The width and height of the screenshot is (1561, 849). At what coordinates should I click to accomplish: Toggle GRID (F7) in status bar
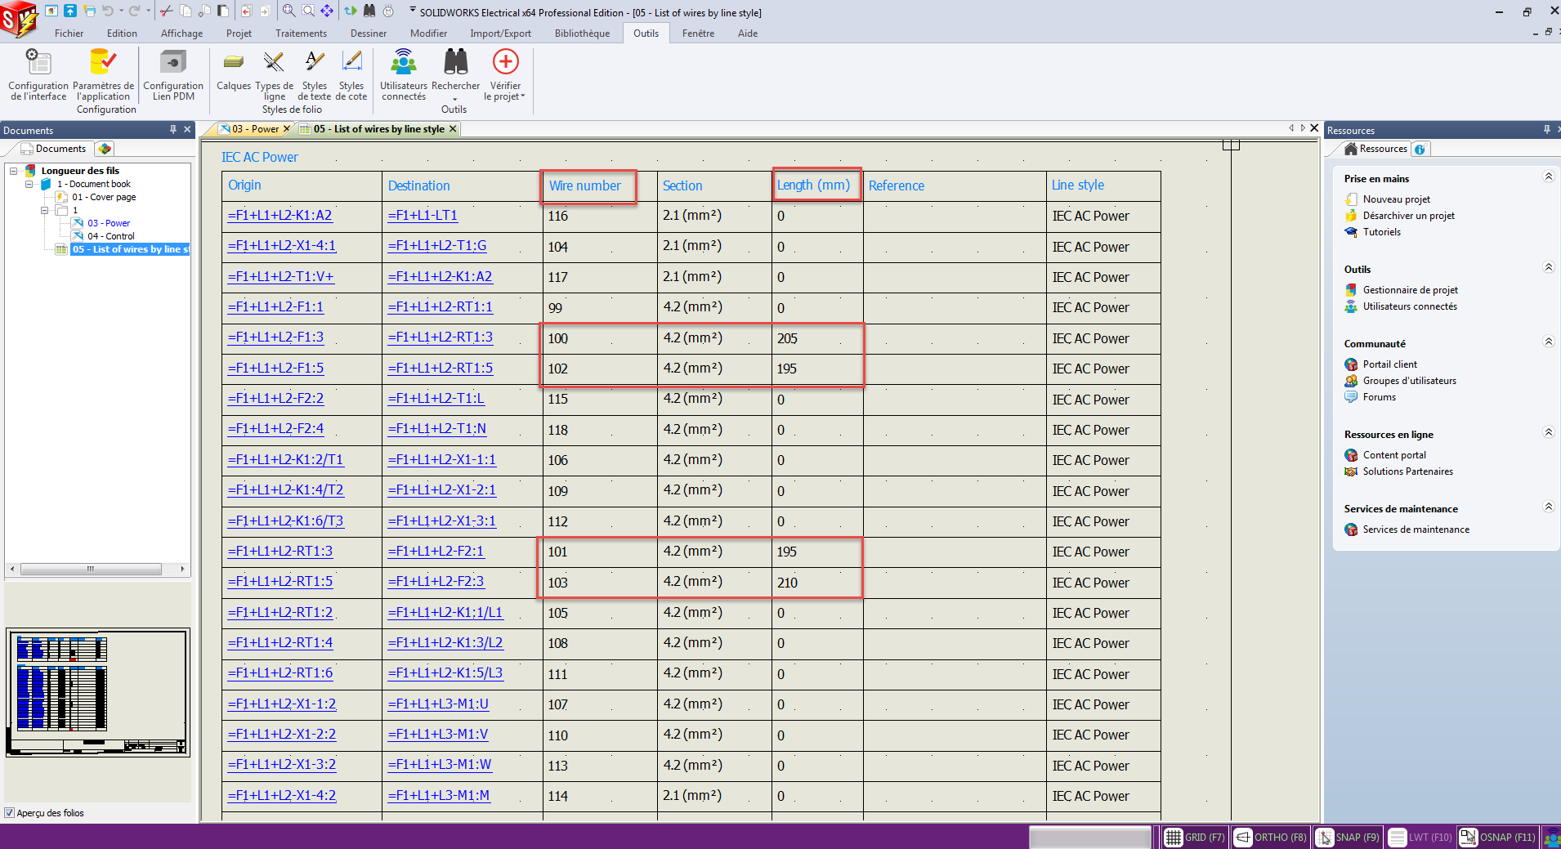[x=1194, y=837]
